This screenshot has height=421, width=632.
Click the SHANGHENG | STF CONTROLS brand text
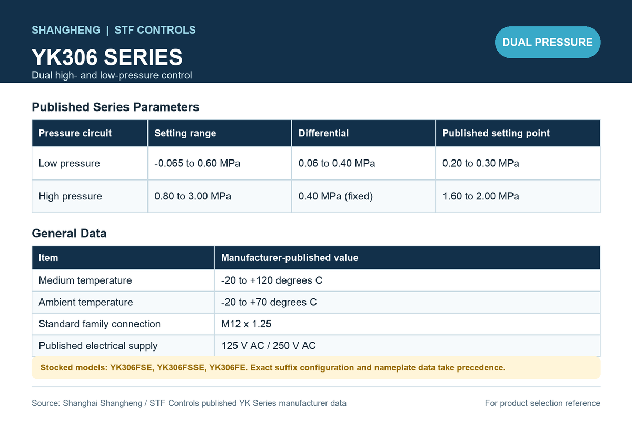[x=114, y=30]
